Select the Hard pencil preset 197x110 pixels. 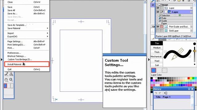tap(157, 61)
